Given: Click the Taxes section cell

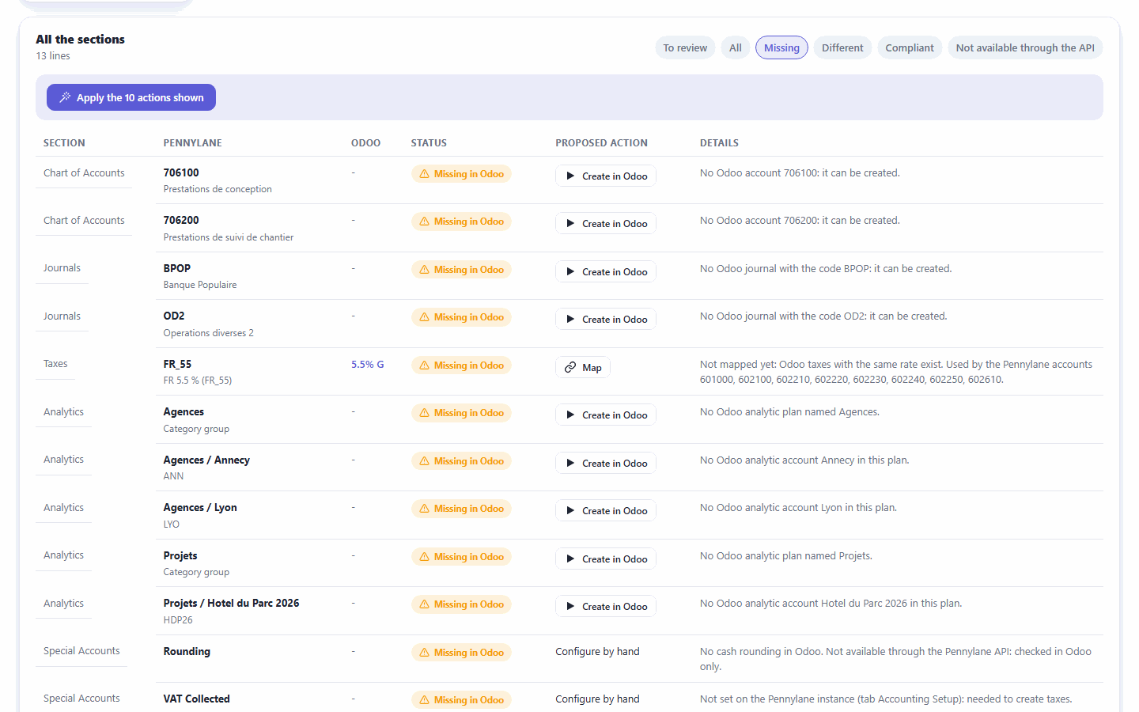Looking at the screenshot, I should point(55,364).
